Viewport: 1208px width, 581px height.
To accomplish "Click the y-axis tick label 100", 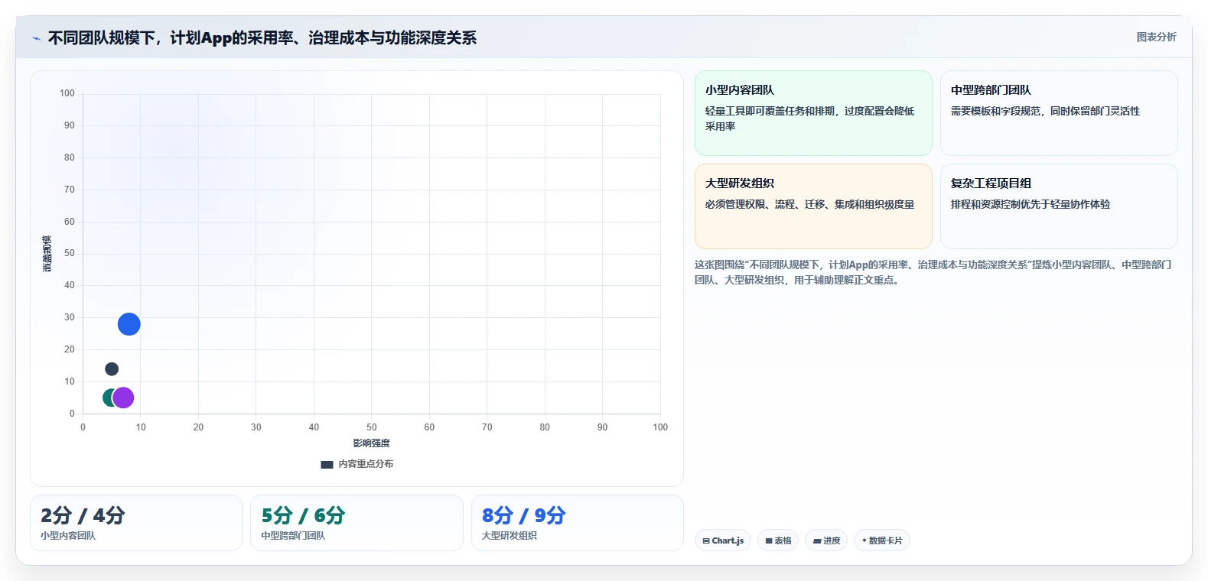I will tap(67, 93).
